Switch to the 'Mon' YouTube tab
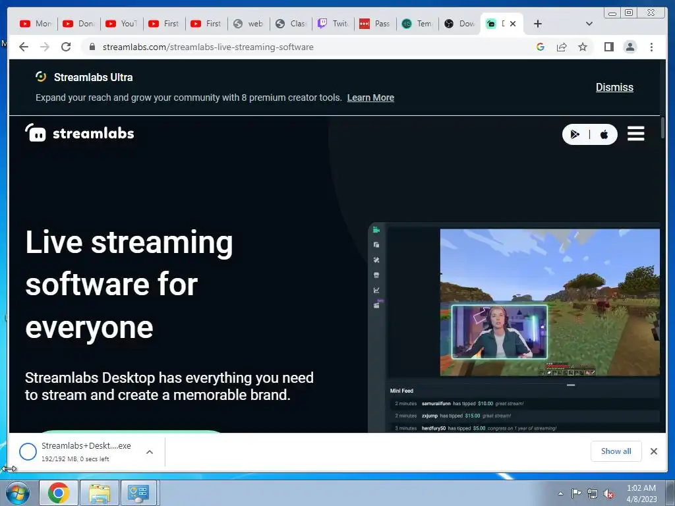675x506 pixels. tap(36, 24)
